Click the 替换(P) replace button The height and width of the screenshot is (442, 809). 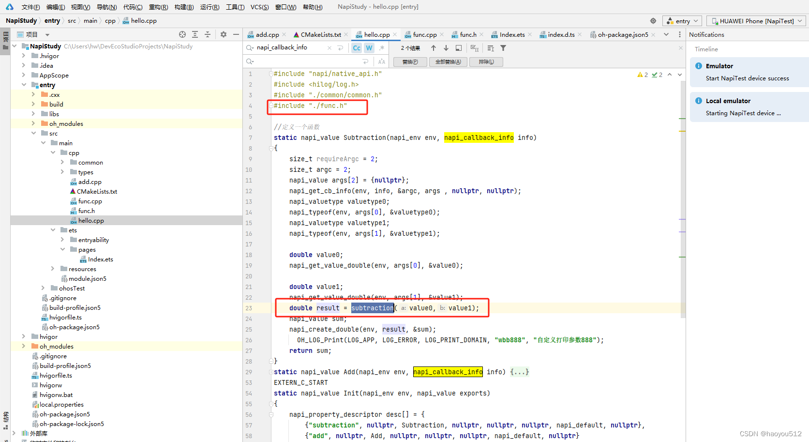(x=410, y=61)
